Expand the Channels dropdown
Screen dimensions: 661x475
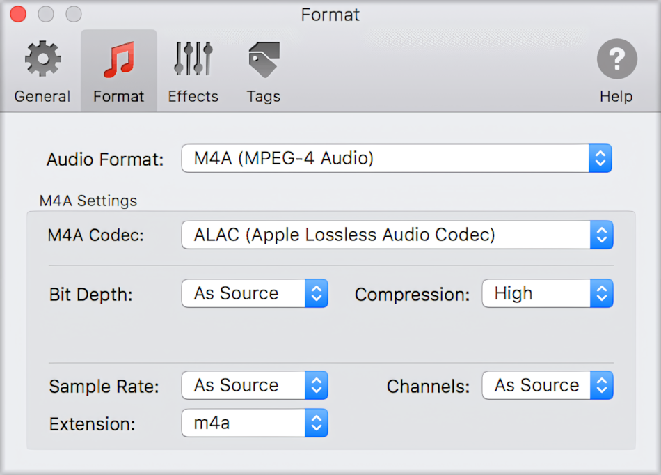tap(547, 386)
